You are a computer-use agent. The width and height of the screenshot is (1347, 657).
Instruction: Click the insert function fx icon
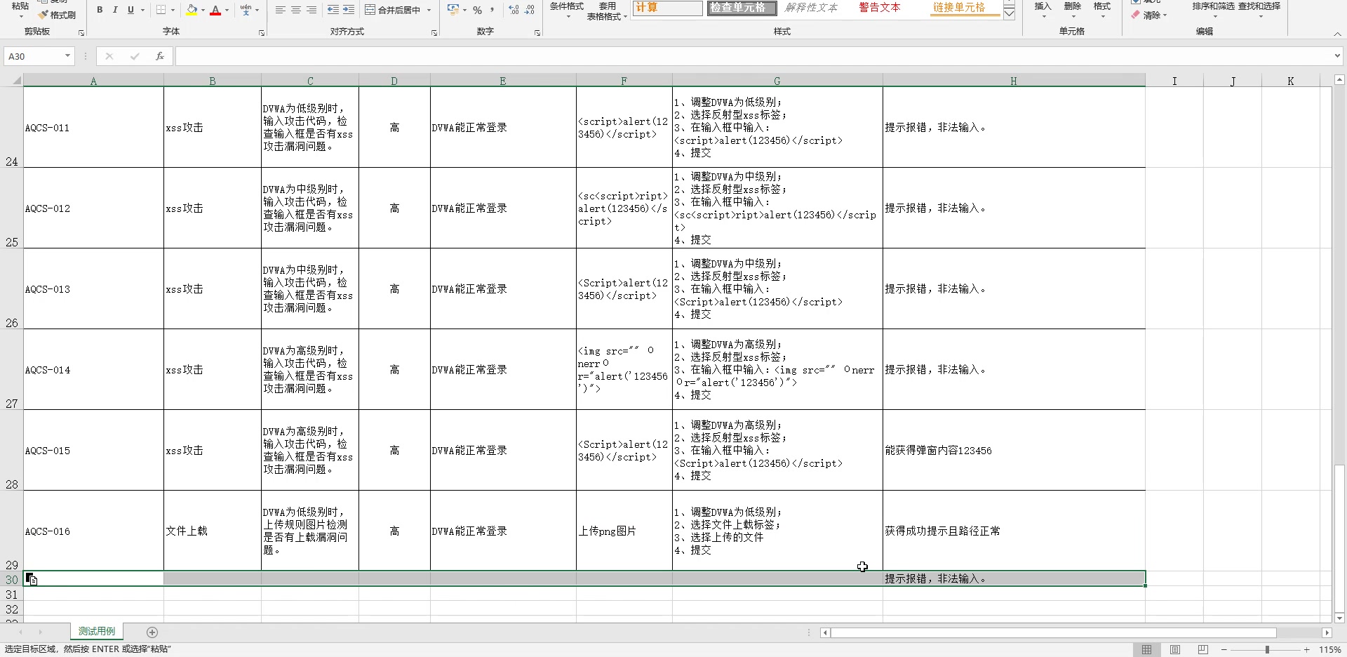[x=160, y=56]
